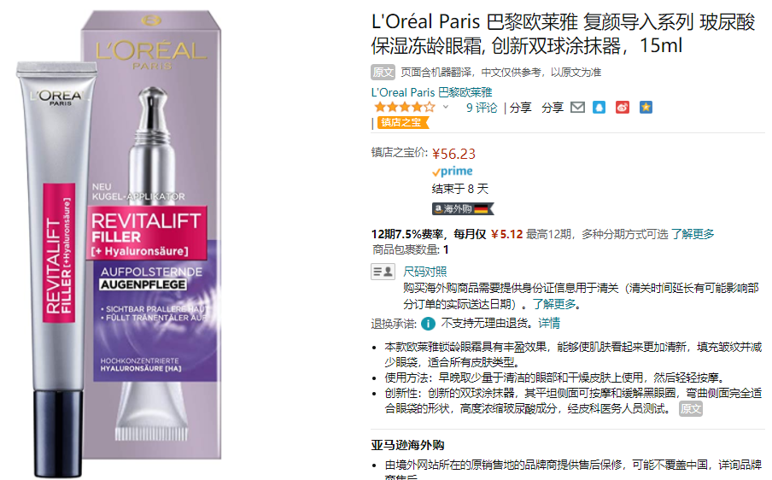Click 了解更多 installment options link
Viewport: 772px width, 480px height.
coord(693,234)
